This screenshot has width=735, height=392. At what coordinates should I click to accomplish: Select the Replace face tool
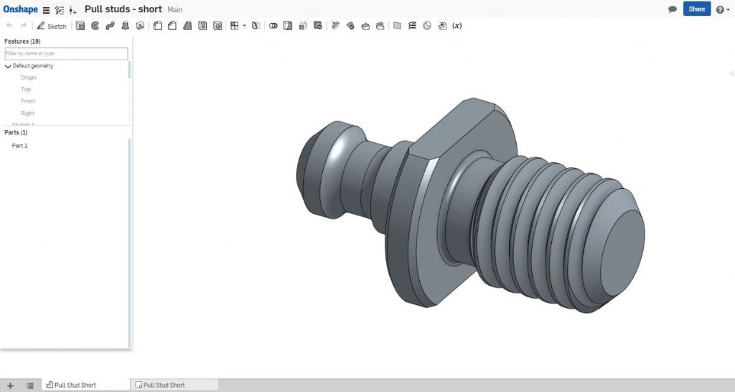pyautogui.click(x=380, y=26)
